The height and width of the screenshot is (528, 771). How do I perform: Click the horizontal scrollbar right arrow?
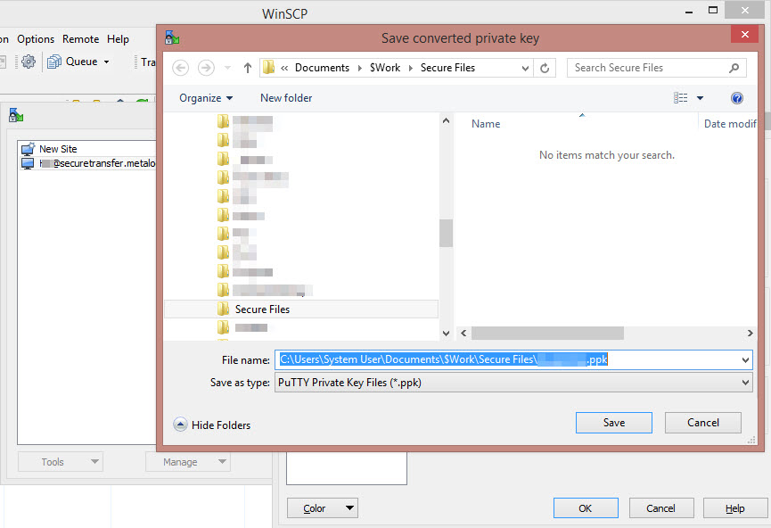pyautogui.click(x=750, y=334)
